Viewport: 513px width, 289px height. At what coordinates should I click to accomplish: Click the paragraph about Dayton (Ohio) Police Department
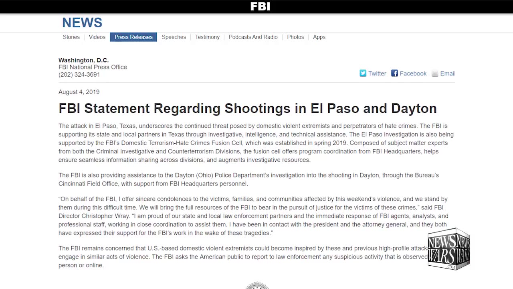(248, 179)
